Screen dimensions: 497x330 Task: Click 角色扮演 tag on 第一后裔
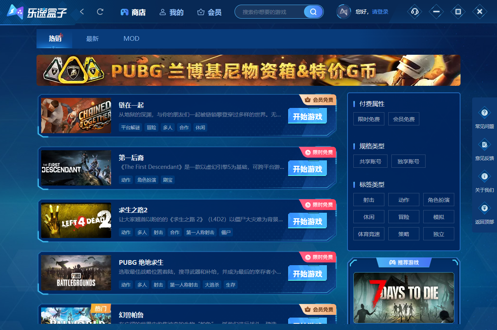[146, 180]
